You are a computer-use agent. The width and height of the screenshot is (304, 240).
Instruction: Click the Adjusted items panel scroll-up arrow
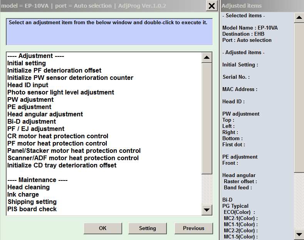coord(299,18)
